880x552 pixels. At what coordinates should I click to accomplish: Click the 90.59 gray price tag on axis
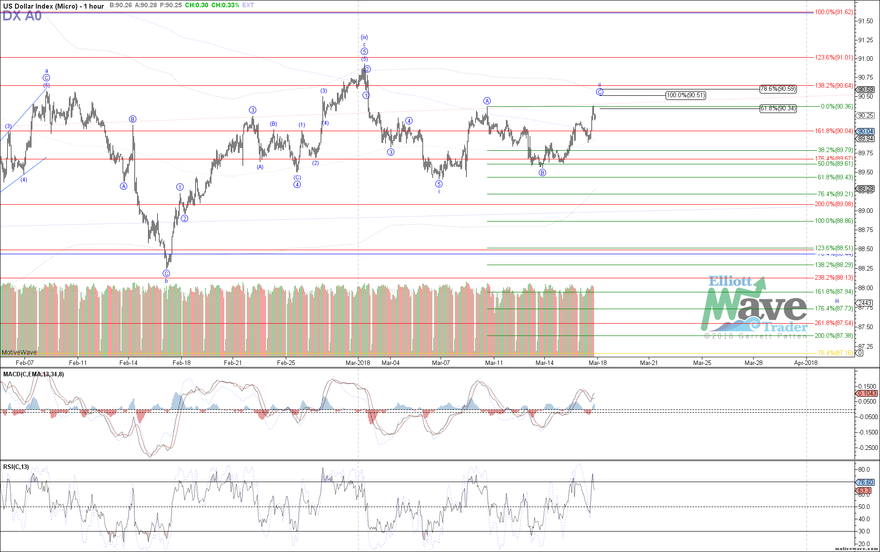pyautogui.click(x=865, y=89)
